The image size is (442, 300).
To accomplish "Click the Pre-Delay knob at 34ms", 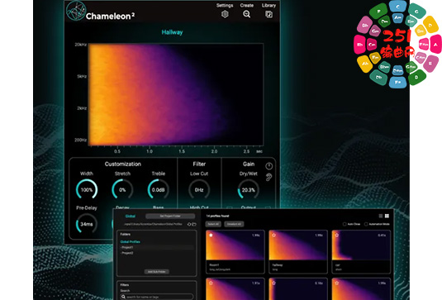I will (87, 224).
